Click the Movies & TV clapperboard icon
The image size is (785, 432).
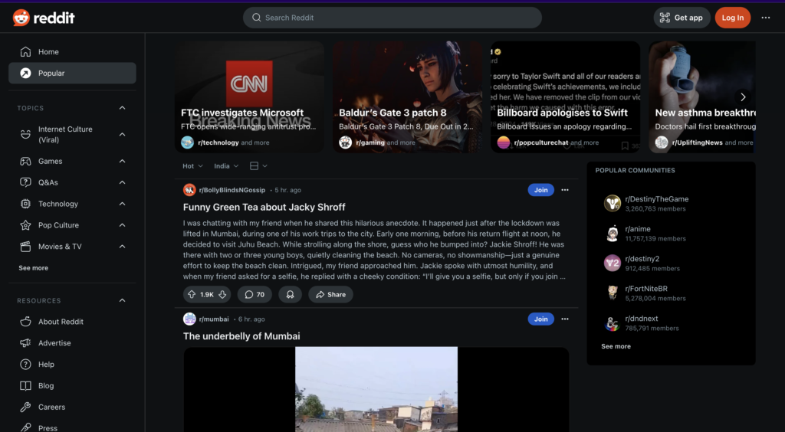(25, 247)
